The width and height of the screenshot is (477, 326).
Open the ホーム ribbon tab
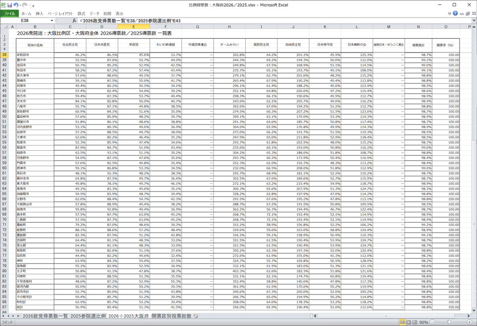coord(26,14)
